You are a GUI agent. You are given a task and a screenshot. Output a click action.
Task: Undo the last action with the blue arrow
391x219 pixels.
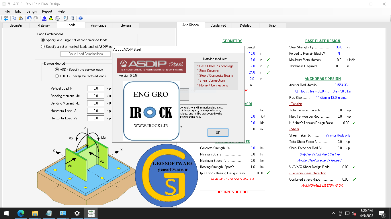[x=29, y=18]
